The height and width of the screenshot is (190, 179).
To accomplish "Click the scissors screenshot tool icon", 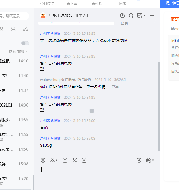I will tap(53, 160).
